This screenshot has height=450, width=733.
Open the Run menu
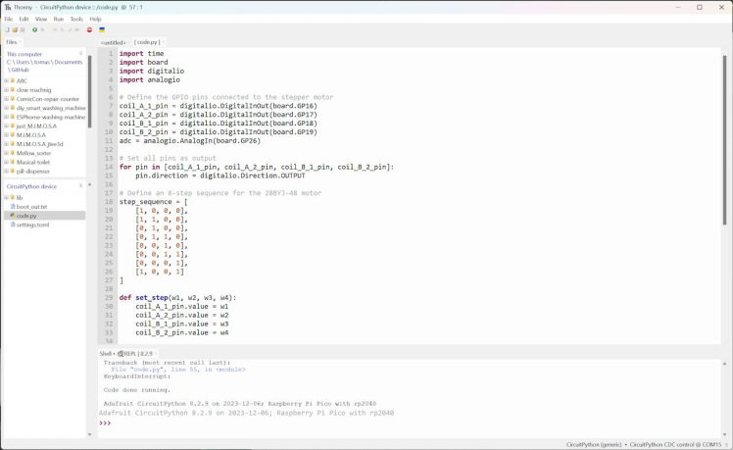coord(59,19)
